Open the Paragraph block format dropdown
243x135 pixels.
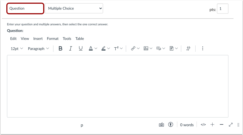(x=38, y=49)
